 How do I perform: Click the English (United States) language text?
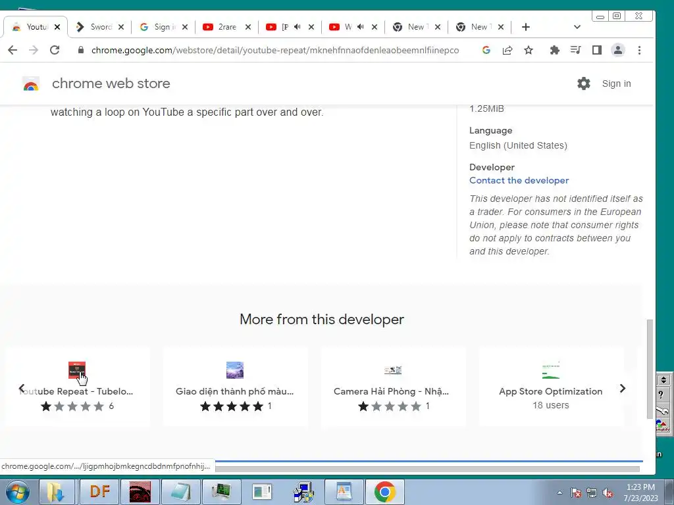518,145
